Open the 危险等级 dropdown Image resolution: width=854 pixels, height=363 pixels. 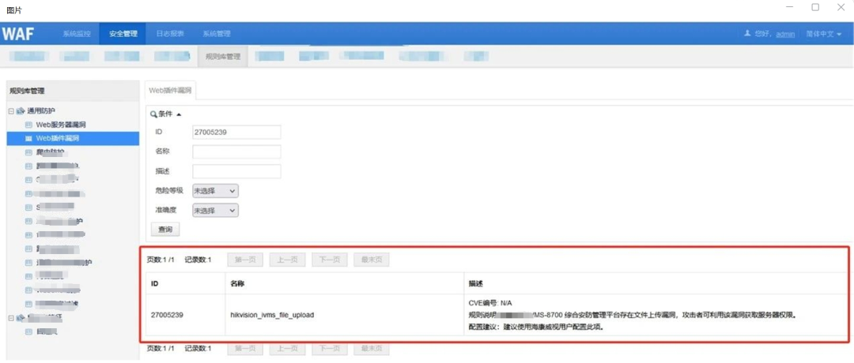(x=216, y=191)
